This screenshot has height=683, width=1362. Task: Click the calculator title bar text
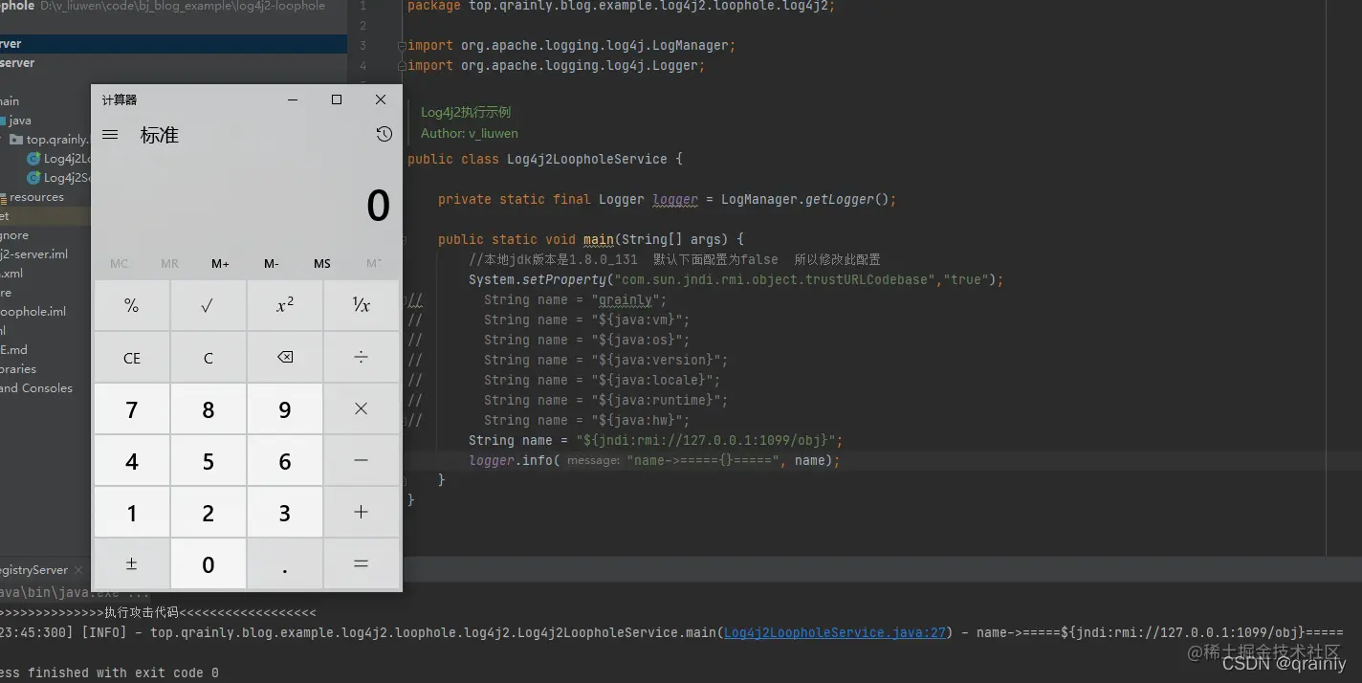pyautogui.click(x=120, y=99)
